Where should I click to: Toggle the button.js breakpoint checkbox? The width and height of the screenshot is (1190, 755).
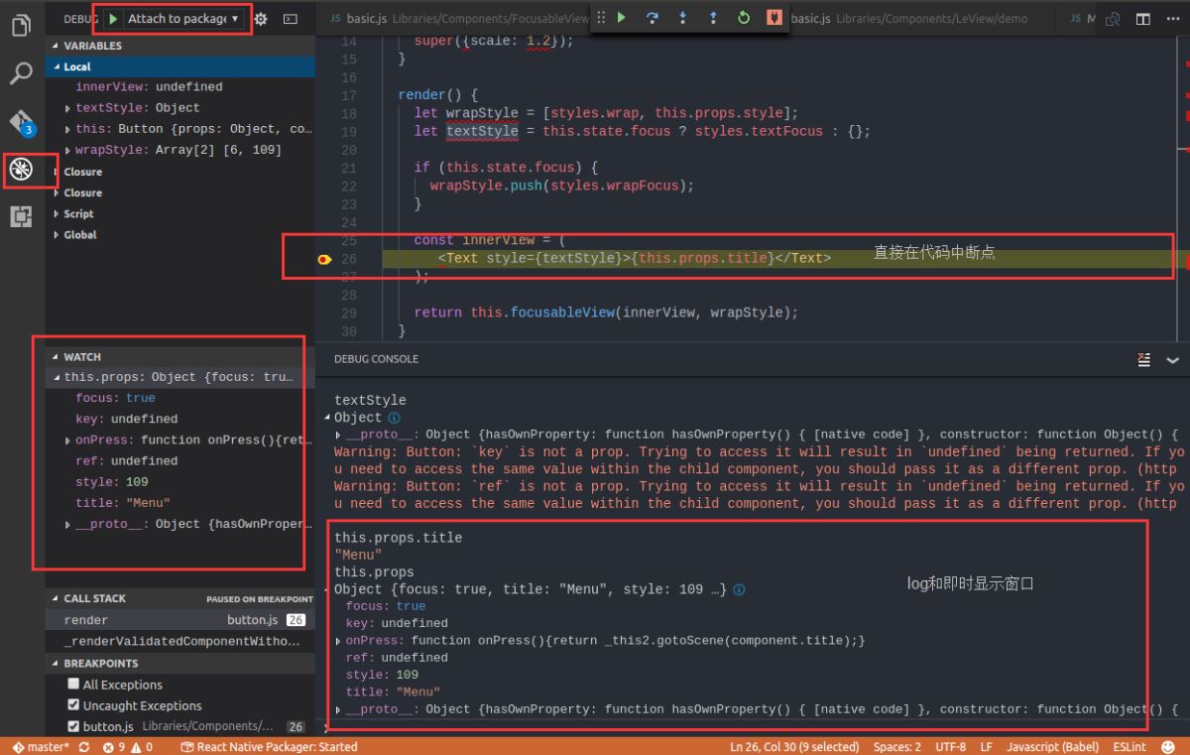coord(73,726)
